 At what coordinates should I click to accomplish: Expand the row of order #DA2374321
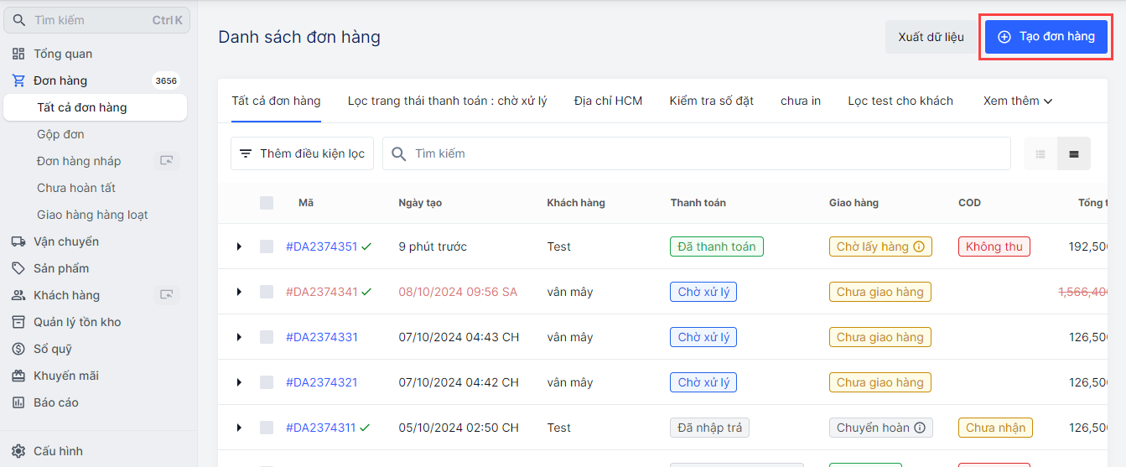(x=239, y=382)
